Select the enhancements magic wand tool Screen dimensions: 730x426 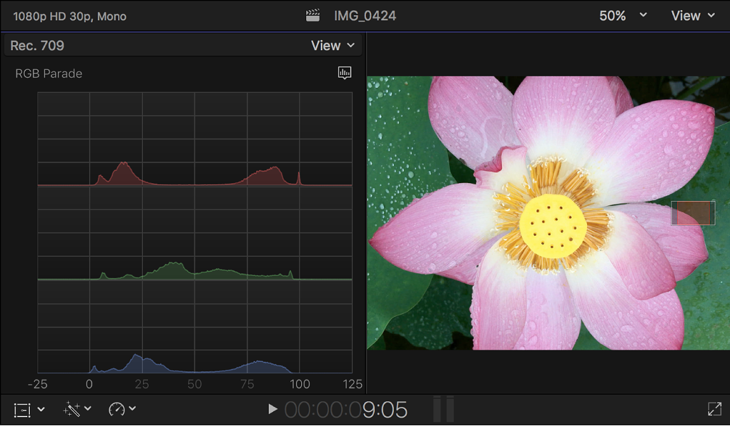pos(75,409)
